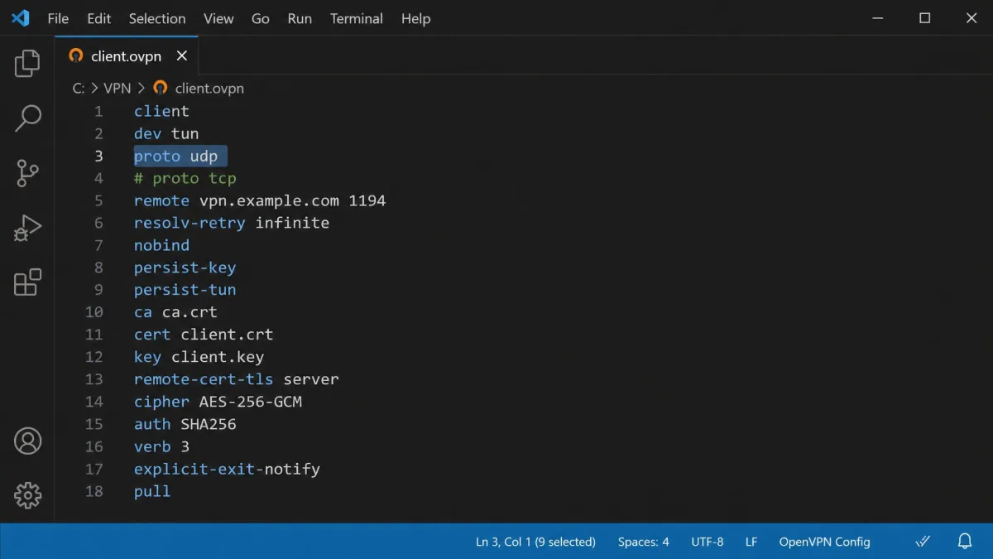
Task: Click client.crt on the cert line
Action: pos(227,335)
